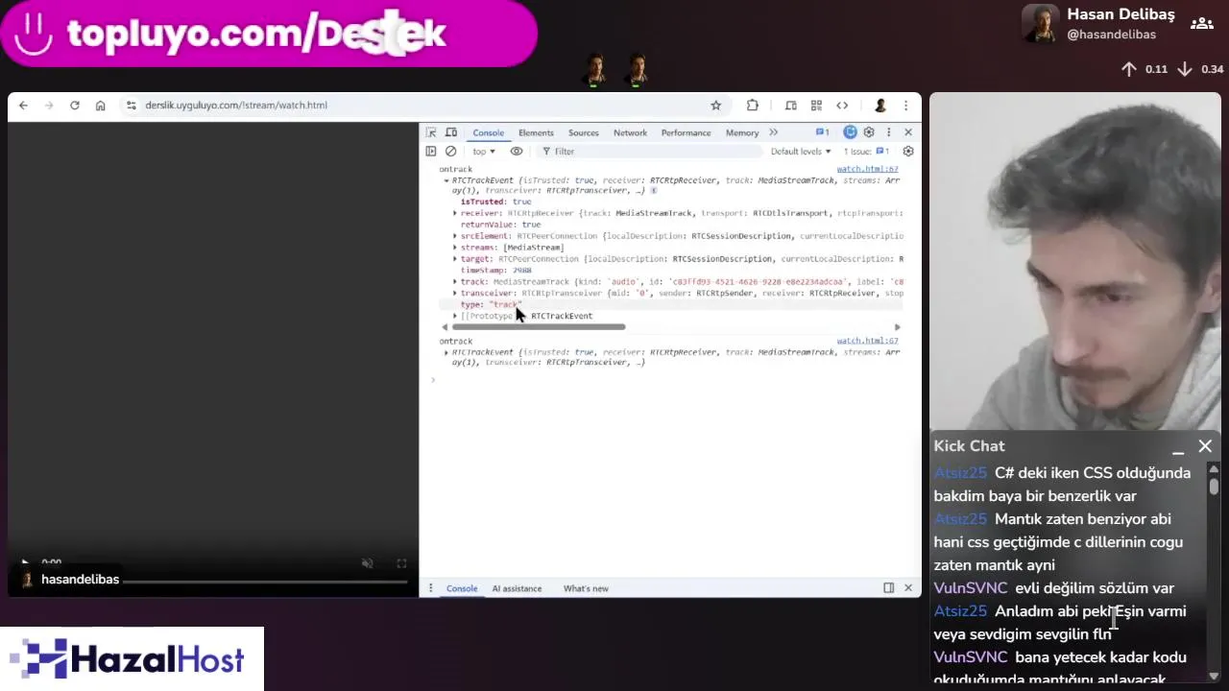This screenshot has height=691, width=1229.
Task: Toggle drawer dock side icon
Action: click(x=889, y=588)
